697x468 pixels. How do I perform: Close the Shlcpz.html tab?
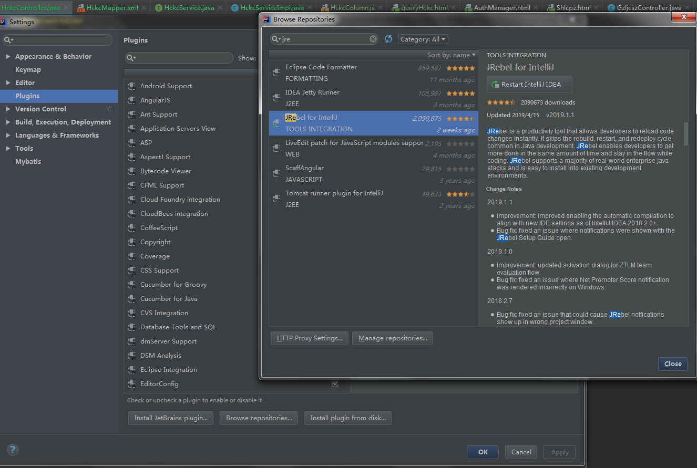point(597,8)
